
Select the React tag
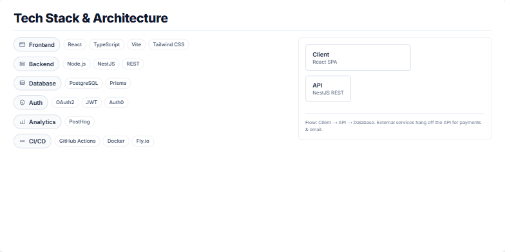click(75, 45)
